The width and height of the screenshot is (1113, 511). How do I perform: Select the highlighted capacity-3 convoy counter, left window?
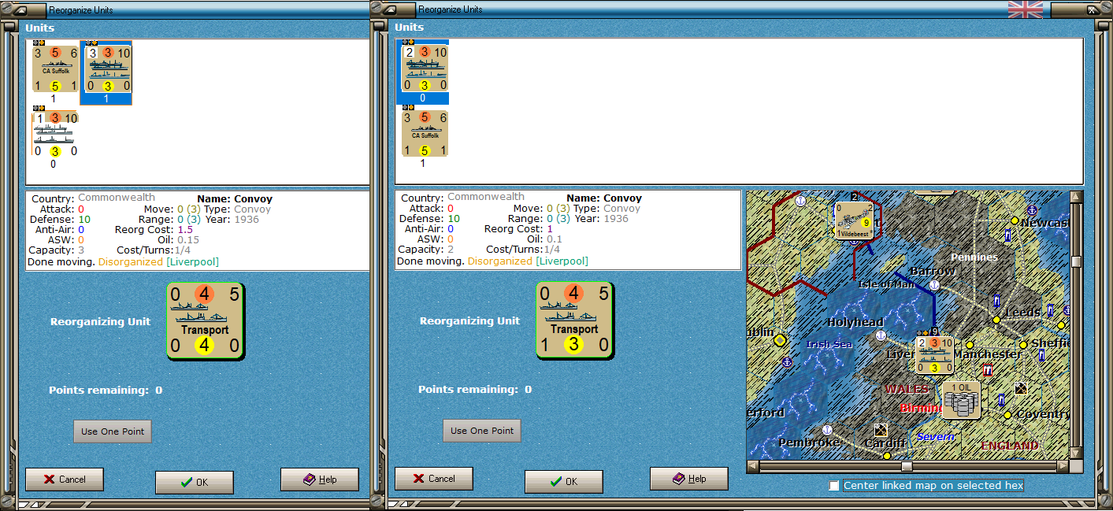(x=108, y=69)
